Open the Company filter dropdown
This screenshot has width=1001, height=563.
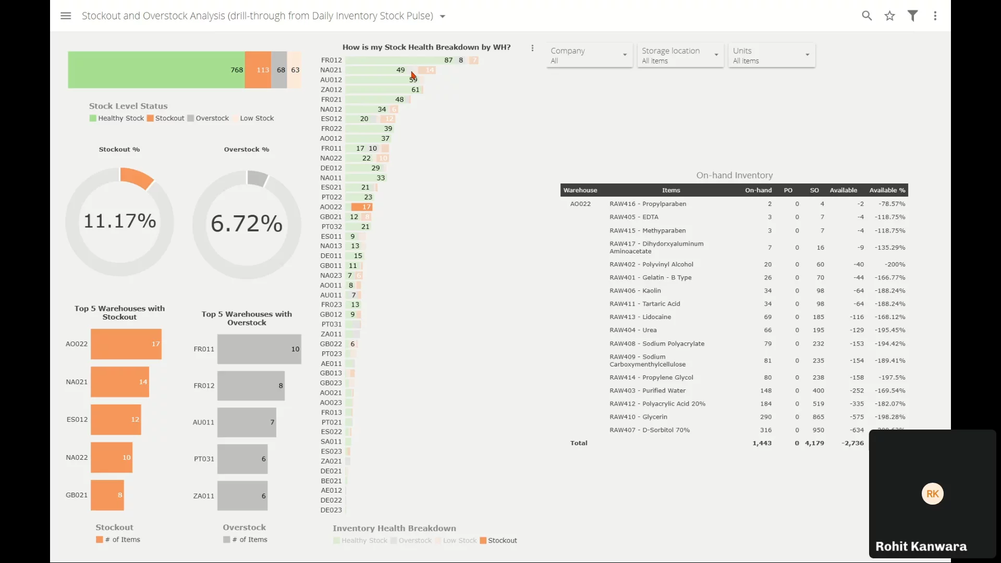[x=589, y=55]
